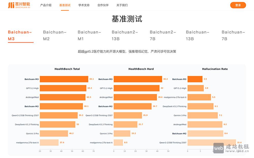
Task: Click the web 建站教程 watermark logo
Action: point(231,148)
